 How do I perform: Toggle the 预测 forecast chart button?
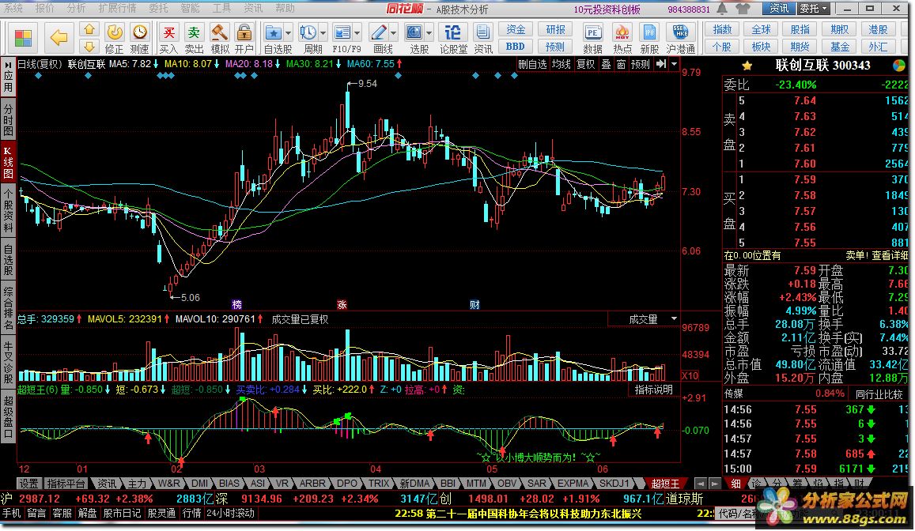640,64
